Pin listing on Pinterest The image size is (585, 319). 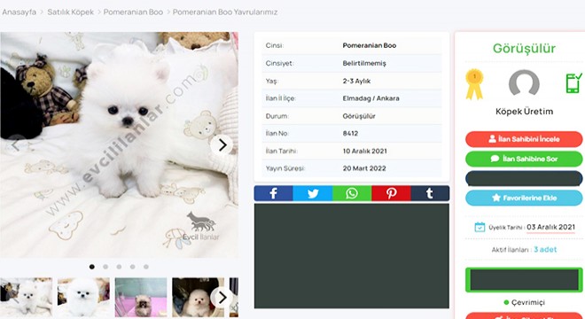(391, 193)
